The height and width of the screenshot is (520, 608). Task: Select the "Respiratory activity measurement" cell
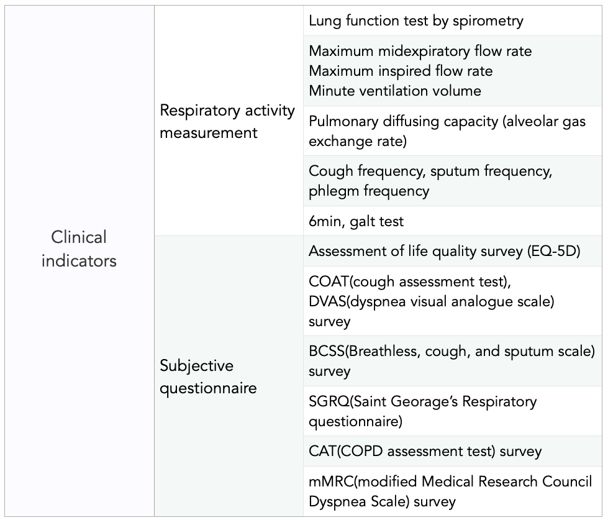pyautogui.click(x=227, y=121)
